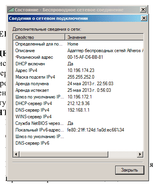Click the 212.12.9.36 value
The image size is (156, 184).
click(78, 103)
